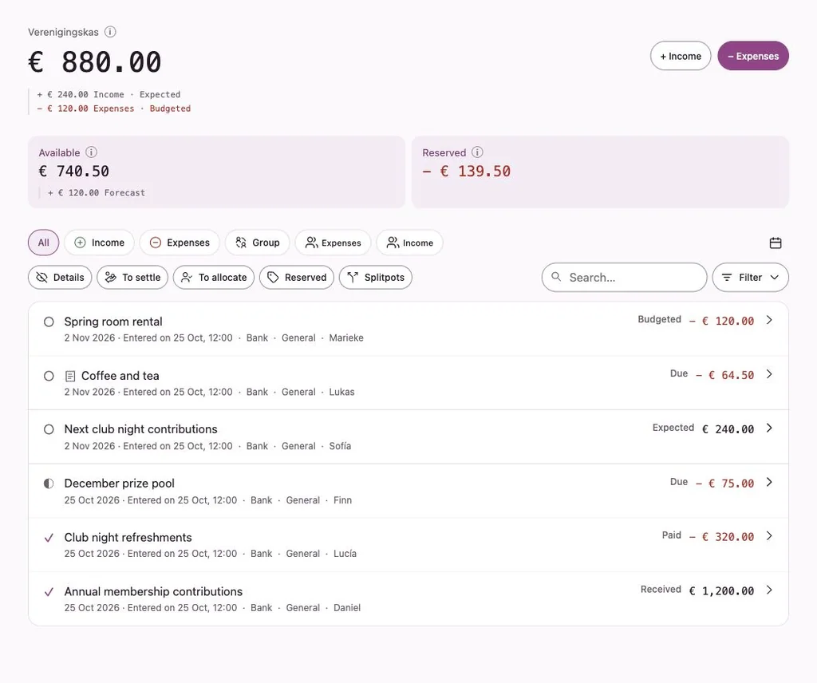Screen dimensions: 817x683
Task: Select the people Income tab
Action: [409, 243]
